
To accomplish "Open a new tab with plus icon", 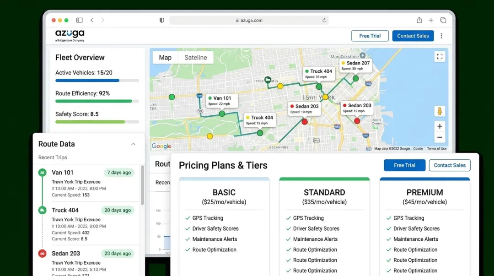I will pos(431,20).
